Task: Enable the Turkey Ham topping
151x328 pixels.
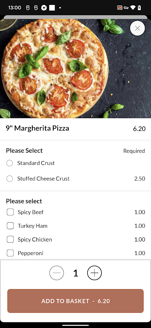Action: click(10, 226)
